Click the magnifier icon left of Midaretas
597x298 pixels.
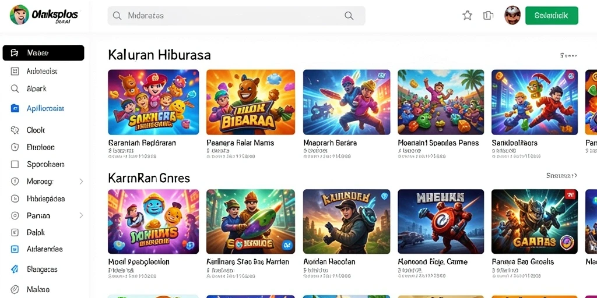pos(117,16)
